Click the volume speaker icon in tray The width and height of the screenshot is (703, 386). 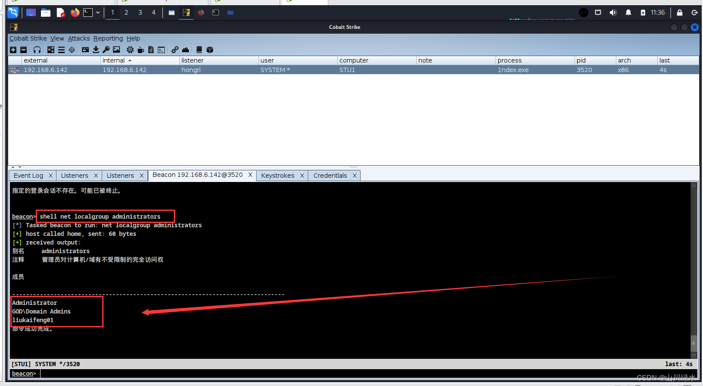click(x=613, y=13)
